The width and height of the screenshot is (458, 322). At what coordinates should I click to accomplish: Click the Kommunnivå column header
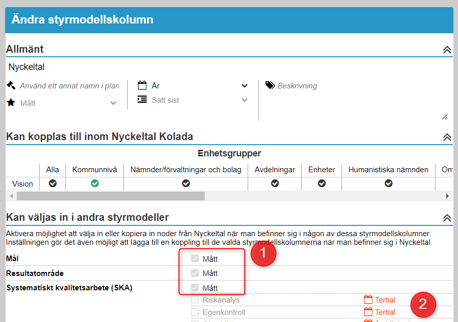point(94,170)
